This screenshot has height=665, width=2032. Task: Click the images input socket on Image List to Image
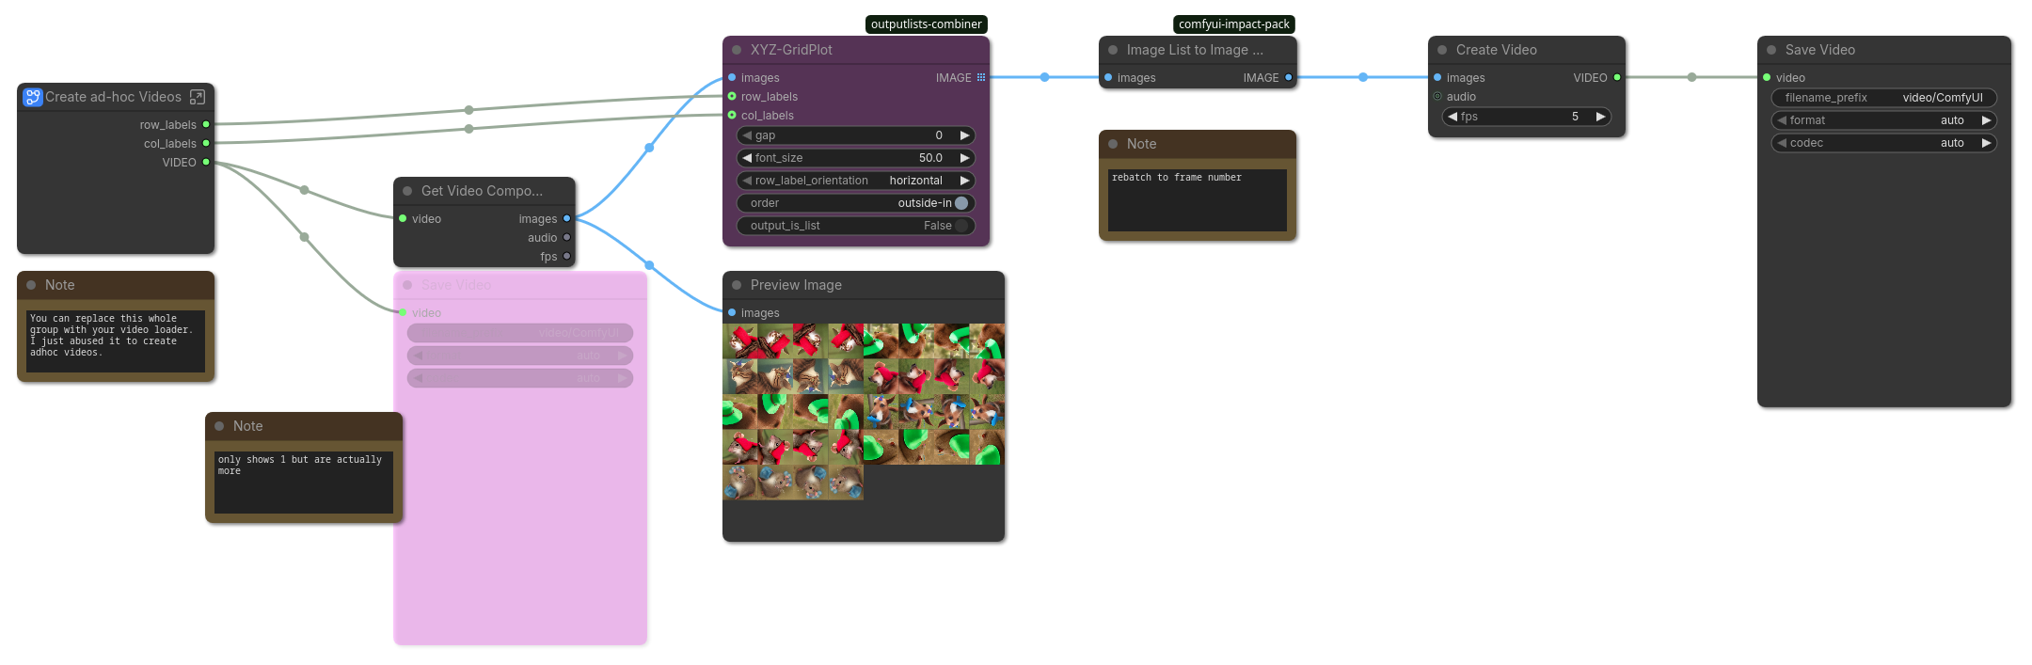tap(1108, 77)
